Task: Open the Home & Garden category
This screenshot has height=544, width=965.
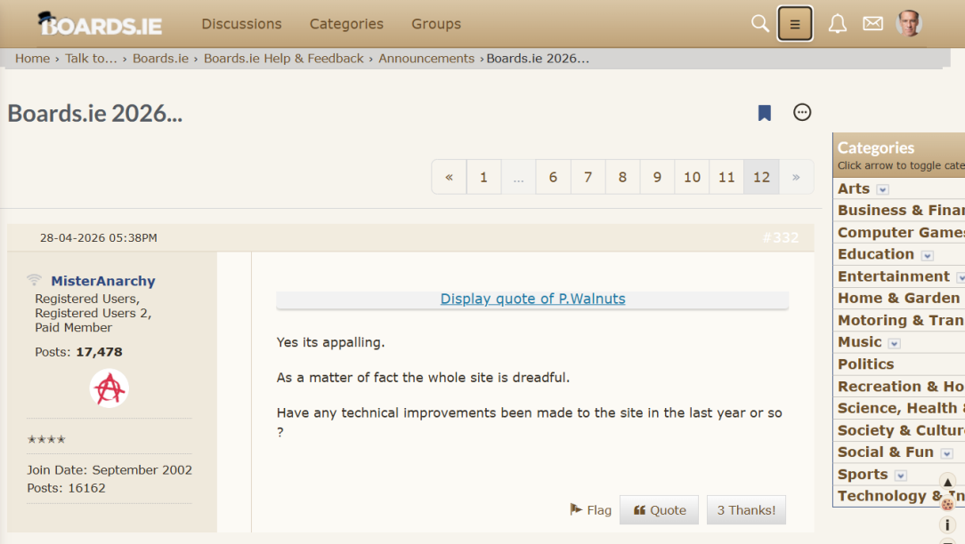Action: tap(898, 298)
